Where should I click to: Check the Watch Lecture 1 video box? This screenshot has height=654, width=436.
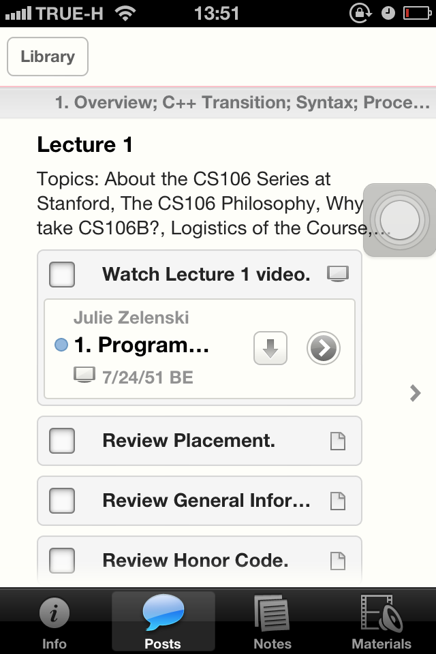62,275
